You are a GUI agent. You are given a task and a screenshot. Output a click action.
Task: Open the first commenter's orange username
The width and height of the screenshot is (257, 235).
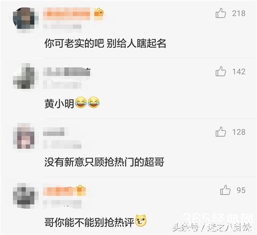(x=67, y=14)
